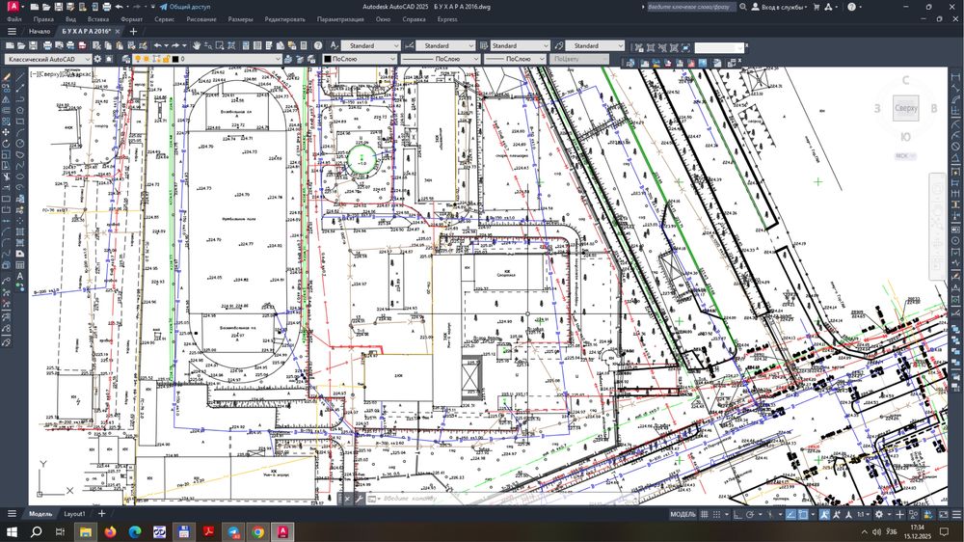Click МСК coordinate system button under ViewCube

[x=905, y=156]
